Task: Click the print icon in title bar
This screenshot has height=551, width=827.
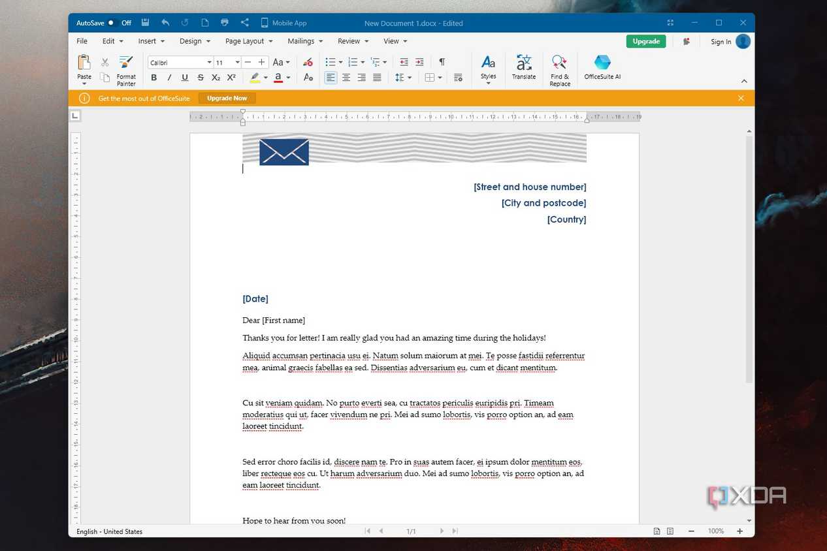Action: [225, 23]
